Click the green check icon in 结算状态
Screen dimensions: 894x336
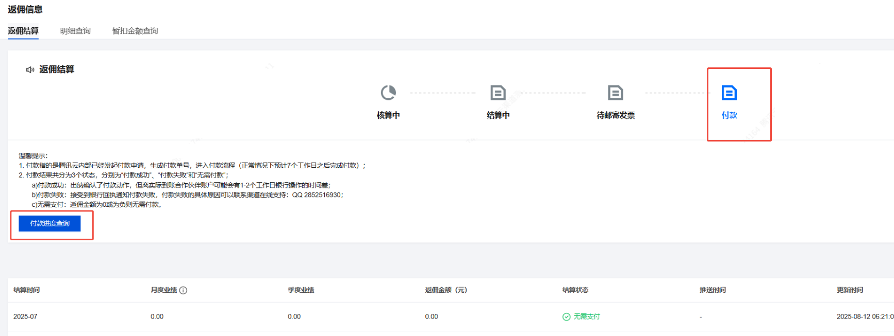click(x=566, y=317)
